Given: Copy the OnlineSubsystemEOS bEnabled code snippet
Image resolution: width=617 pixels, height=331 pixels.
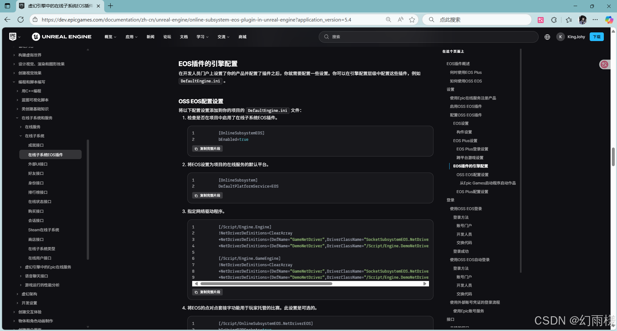Looking at the screenshot, I should tap(208, 149).
